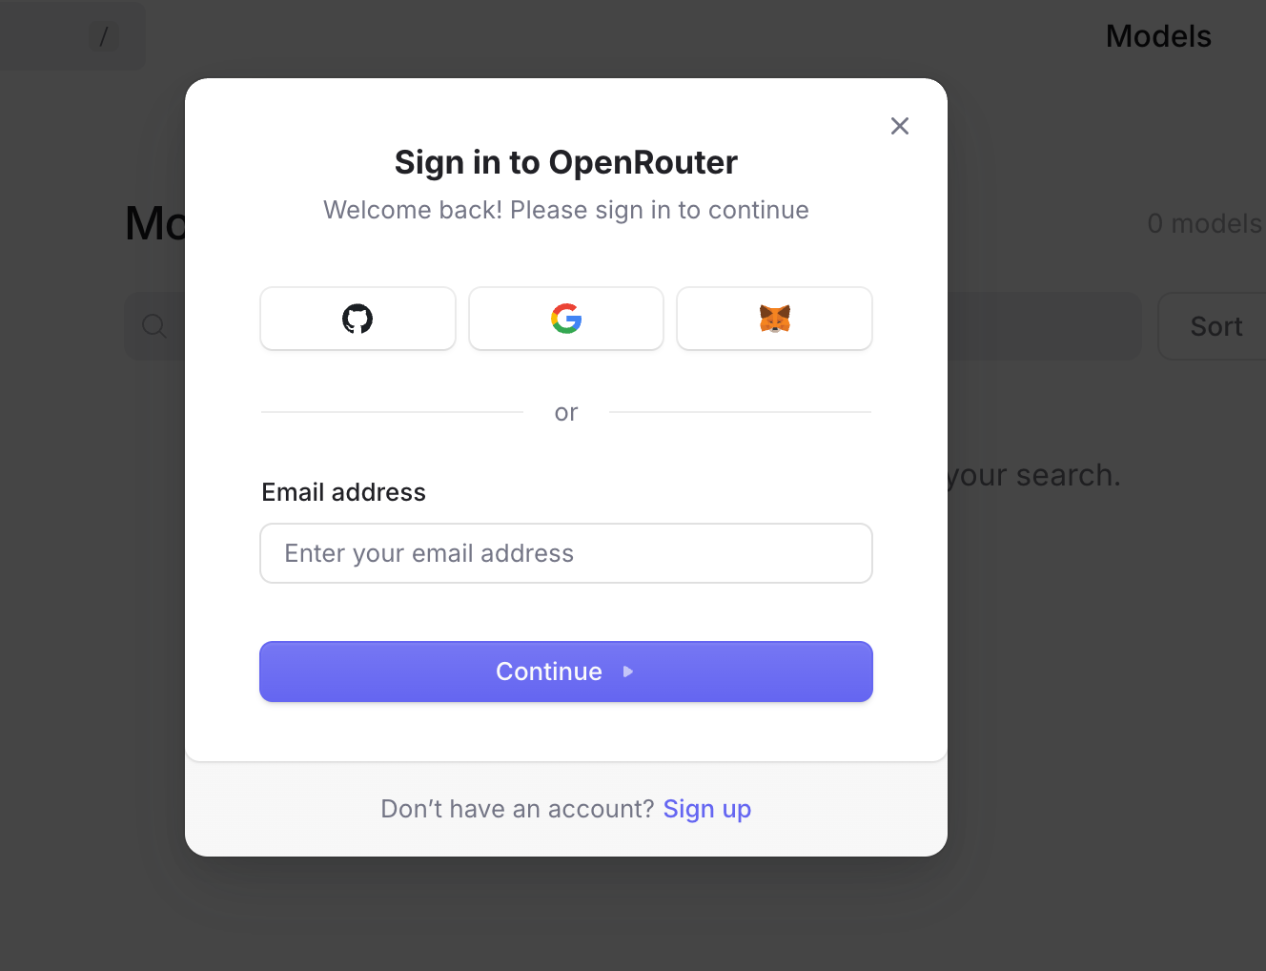Open the Sort dropdown behind the dialog
The height and width of the screenshot is (971, 1266).
point(1215,326)
